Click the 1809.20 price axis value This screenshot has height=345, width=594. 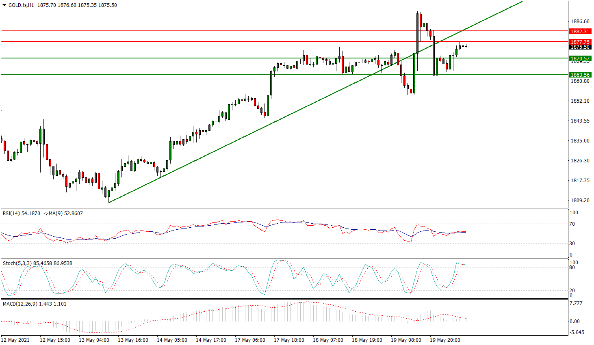click(x=580, y=201)
